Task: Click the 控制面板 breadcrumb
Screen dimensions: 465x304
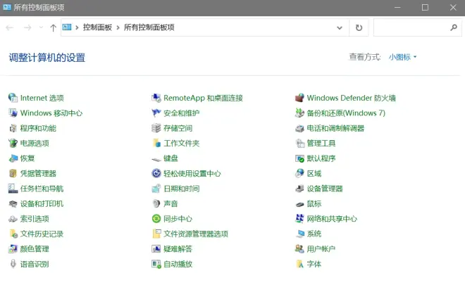Action: click(97, 27)
